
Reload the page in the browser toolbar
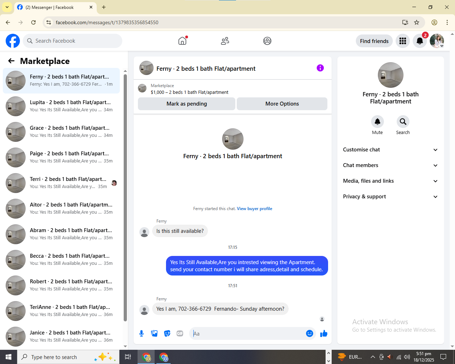[33, 22]
